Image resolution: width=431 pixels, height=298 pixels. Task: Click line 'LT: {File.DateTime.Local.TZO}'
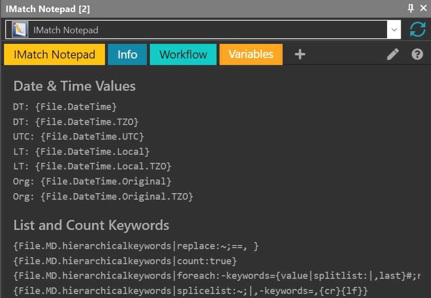[x=92, y=166]
